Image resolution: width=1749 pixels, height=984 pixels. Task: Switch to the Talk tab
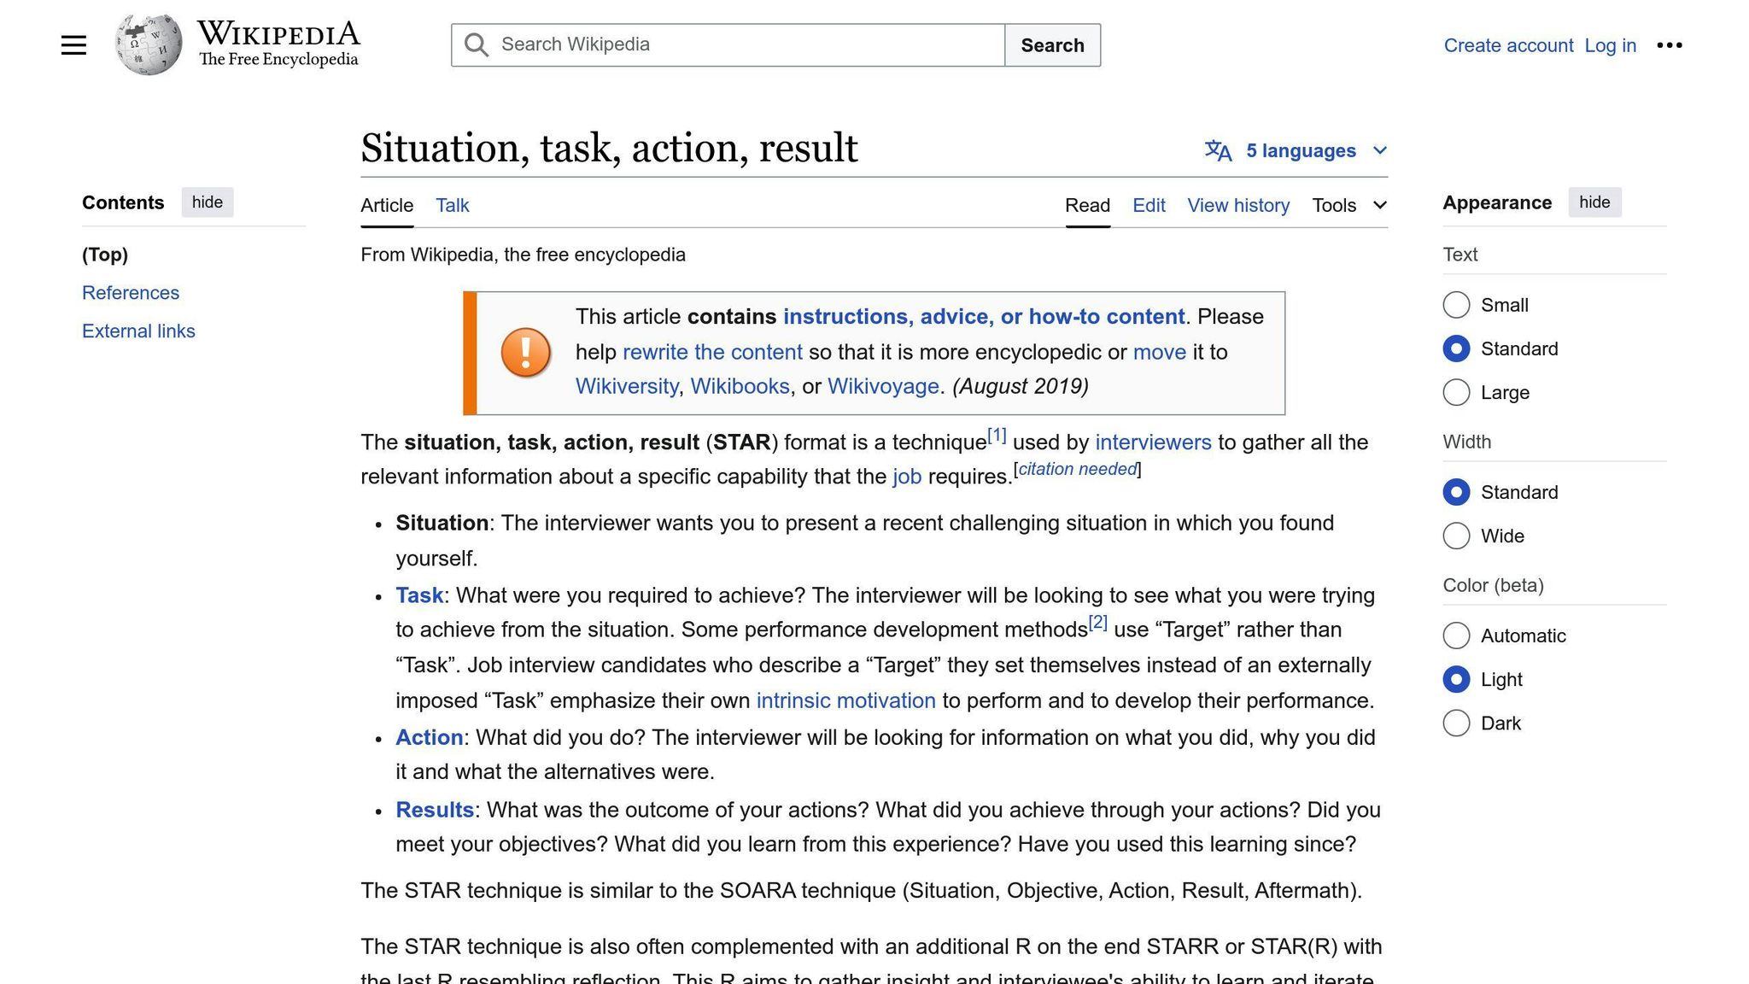click(452, 205)
